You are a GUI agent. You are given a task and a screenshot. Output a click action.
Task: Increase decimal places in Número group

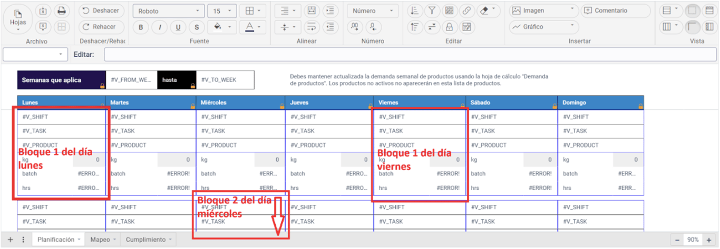tap(355, 27)
